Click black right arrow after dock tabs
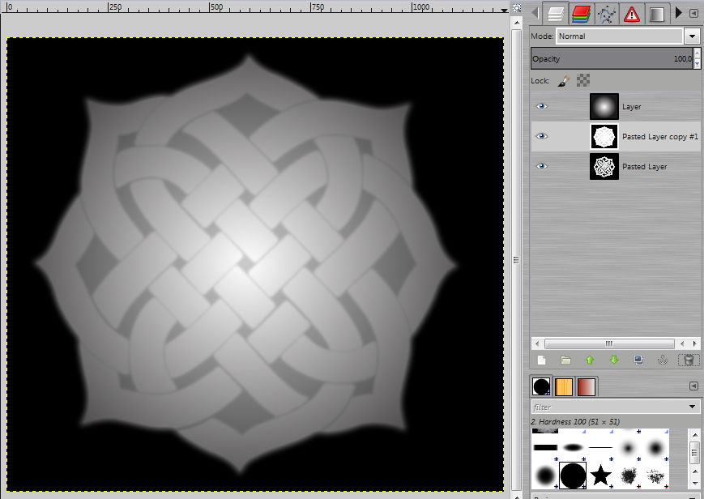This screenshot has width=704, height=499. (x=678, y=13)
